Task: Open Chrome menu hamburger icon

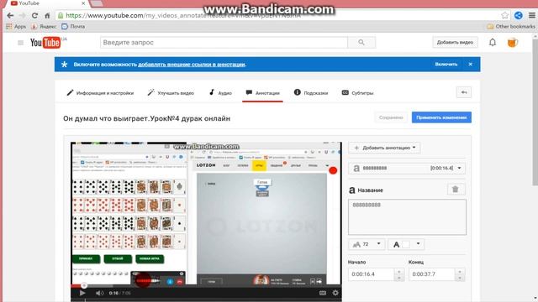Action: 532,15
